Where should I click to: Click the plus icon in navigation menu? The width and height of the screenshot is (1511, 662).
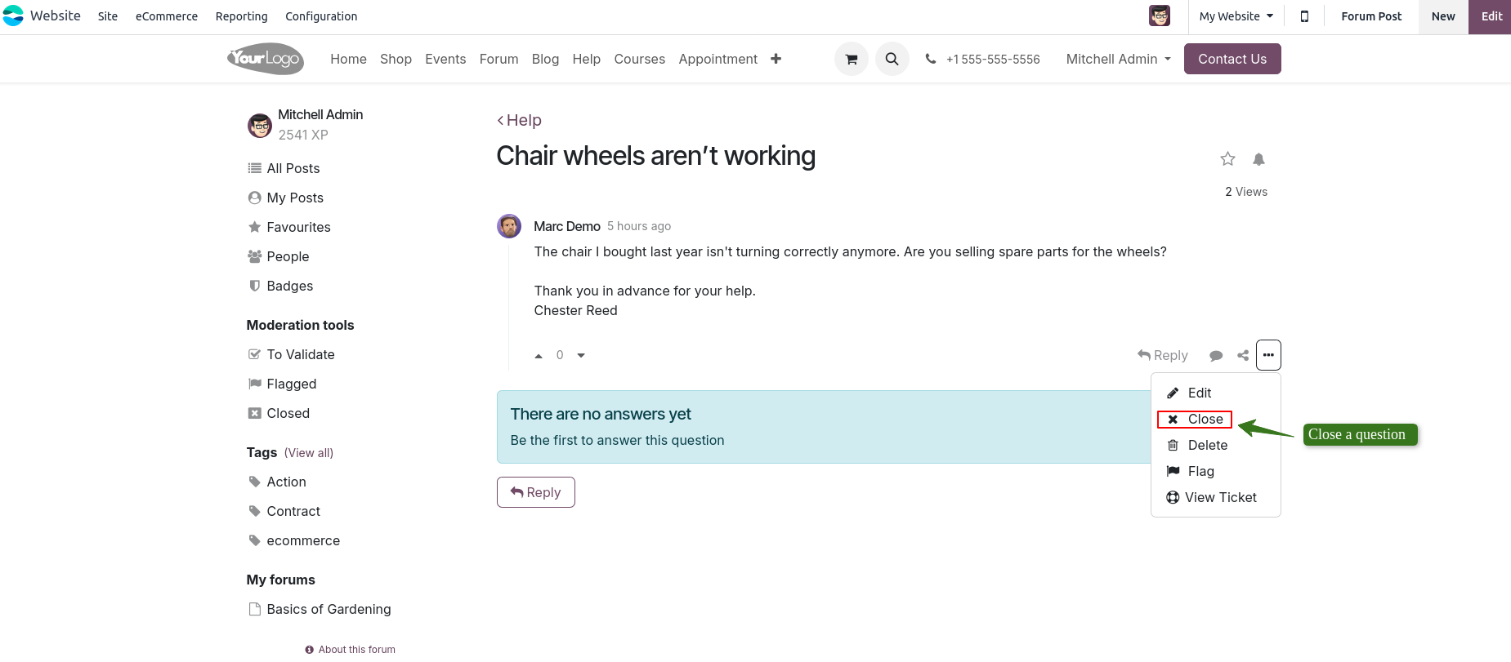pyautogui.click(x=776, y=59)
